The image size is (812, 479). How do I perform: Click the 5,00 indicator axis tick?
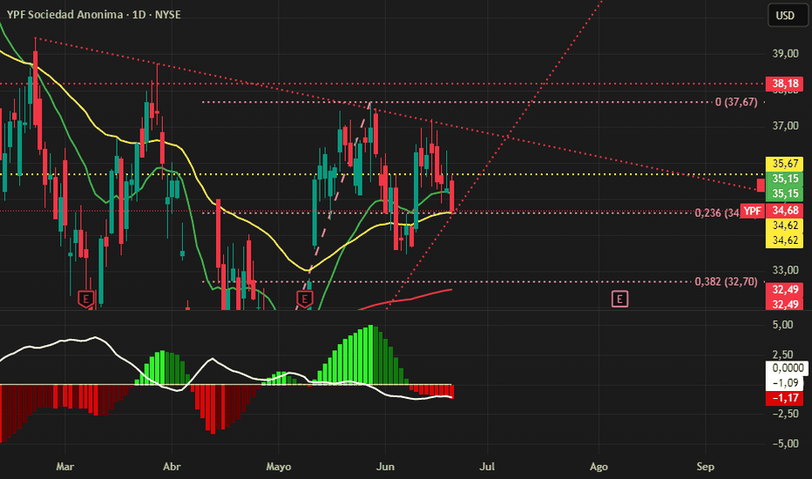pos(782,325)
